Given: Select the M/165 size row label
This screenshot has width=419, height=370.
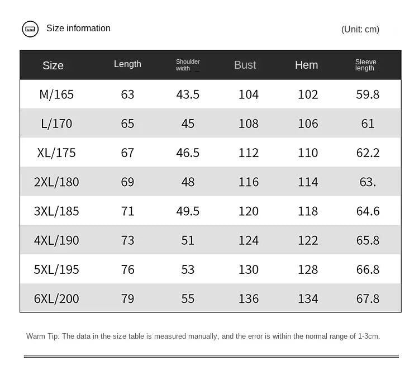Looking at the screenshot, I should 56,94.
